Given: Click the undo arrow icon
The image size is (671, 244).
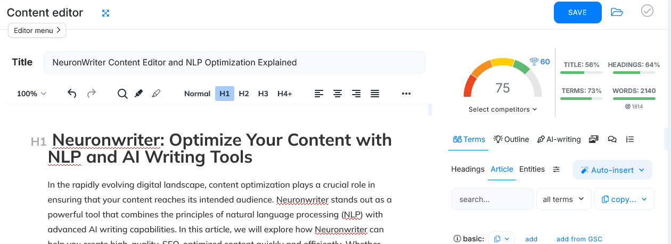Looking at the screenshot, I should tap(72, 94).
